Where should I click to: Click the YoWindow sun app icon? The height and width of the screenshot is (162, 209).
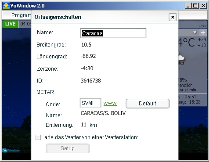point(6,6)
